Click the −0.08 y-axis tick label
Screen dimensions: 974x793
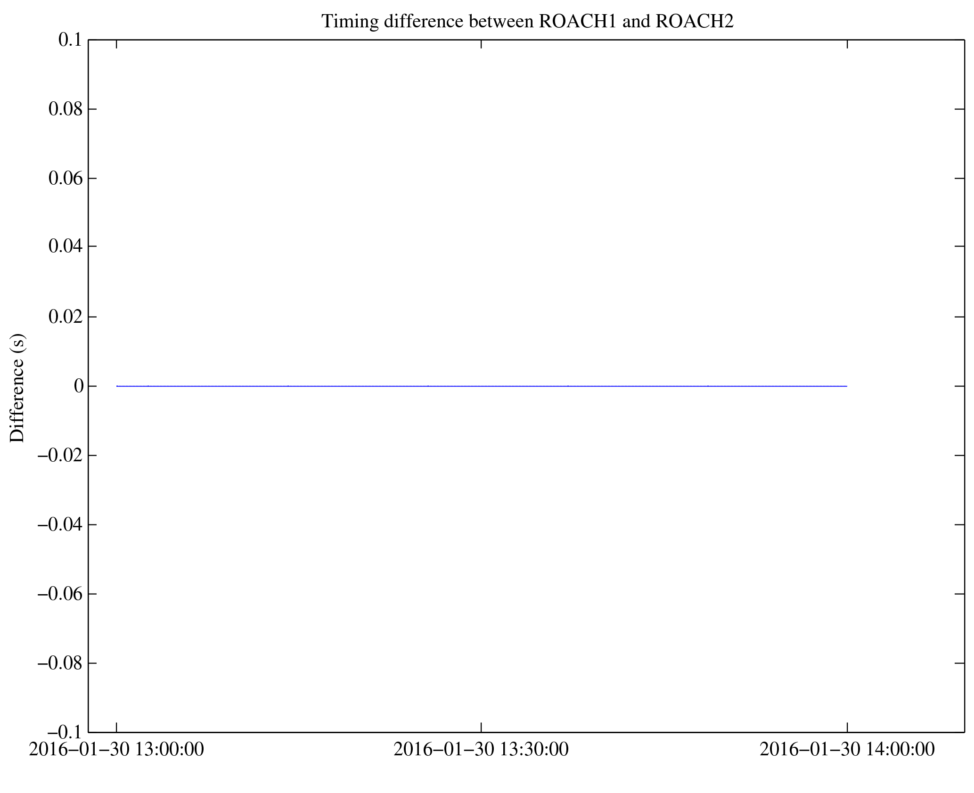click(x=60, y=663)
